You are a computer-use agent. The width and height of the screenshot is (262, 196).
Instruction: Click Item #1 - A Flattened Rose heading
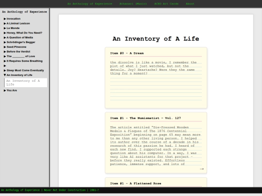pos(135,183)
